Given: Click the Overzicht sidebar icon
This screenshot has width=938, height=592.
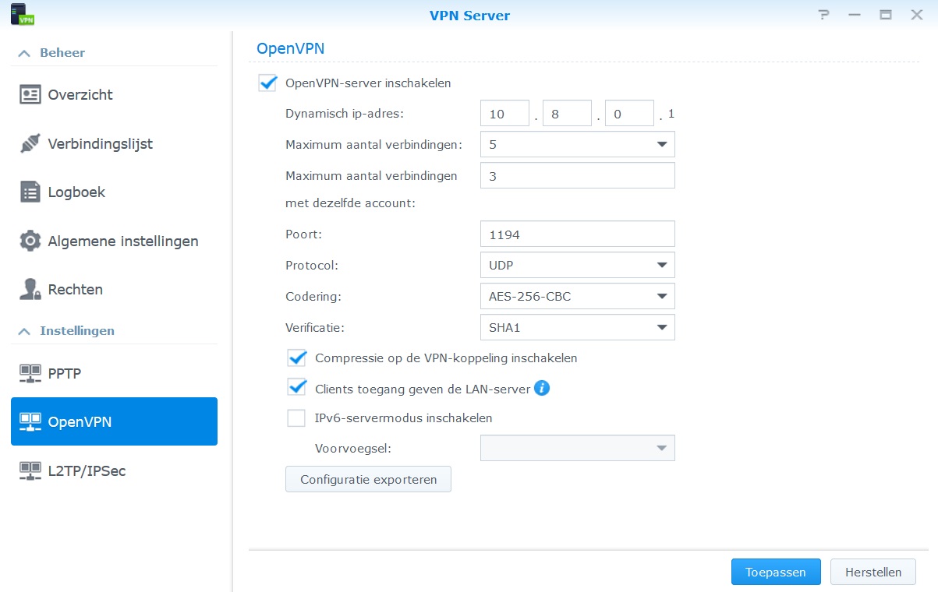Looking at the screenshot, I should (x=30, y=95).
